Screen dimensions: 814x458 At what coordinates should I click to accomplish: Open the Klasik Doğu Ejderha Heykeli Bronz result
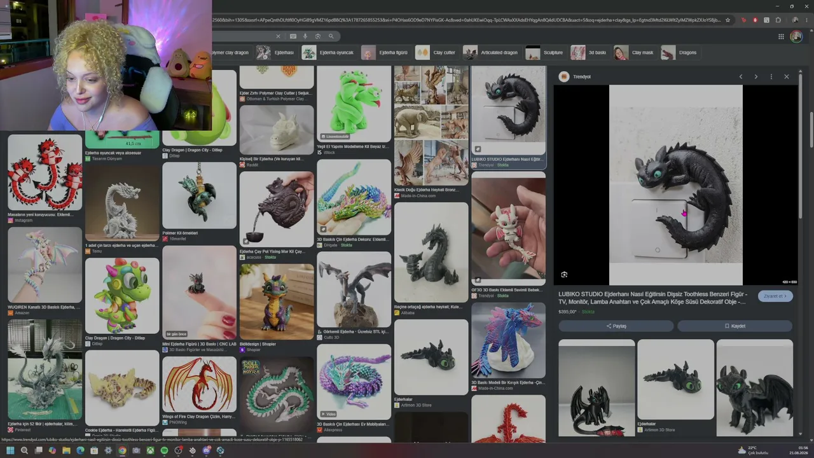[431, 132]
